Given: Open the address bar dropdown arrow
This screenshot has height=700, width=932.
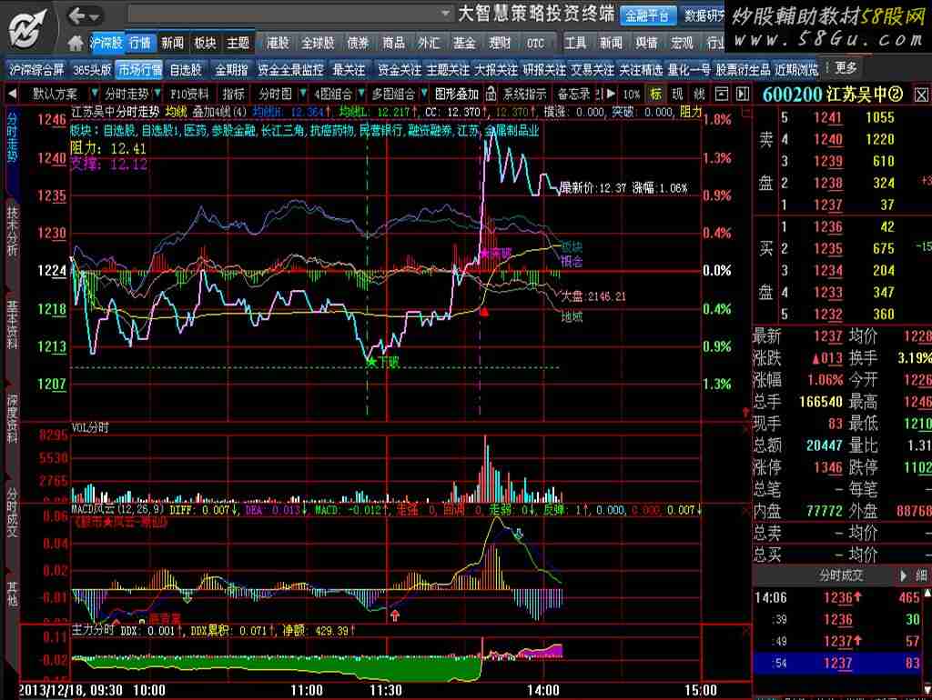Looking at the screenshot, I should [x=445, y=13].
